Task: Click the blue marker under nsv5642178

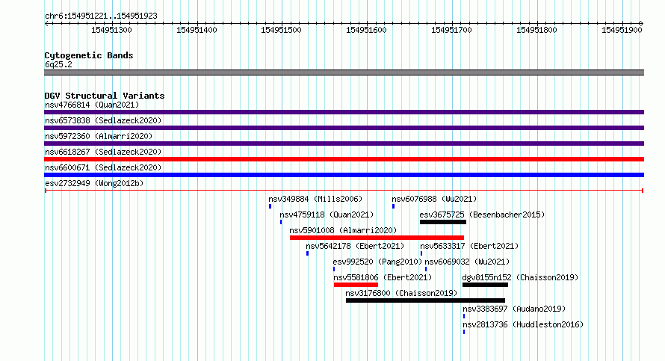Action: coord(308,253)
